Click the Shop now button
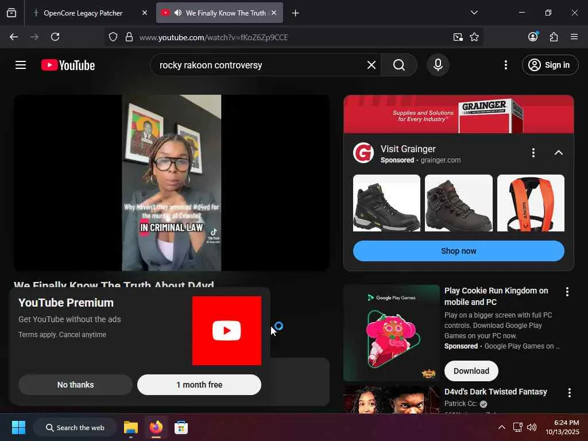Screen dimensions: 588x441 (458, 251)
